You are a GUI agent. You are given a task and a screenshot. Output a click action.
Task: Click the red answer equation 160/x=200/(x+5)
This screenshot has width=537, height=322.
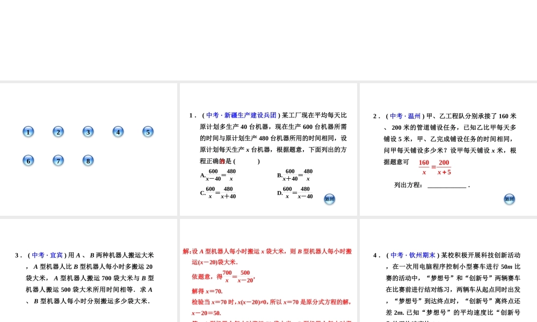pyautogui.click(x=435, y=167)
